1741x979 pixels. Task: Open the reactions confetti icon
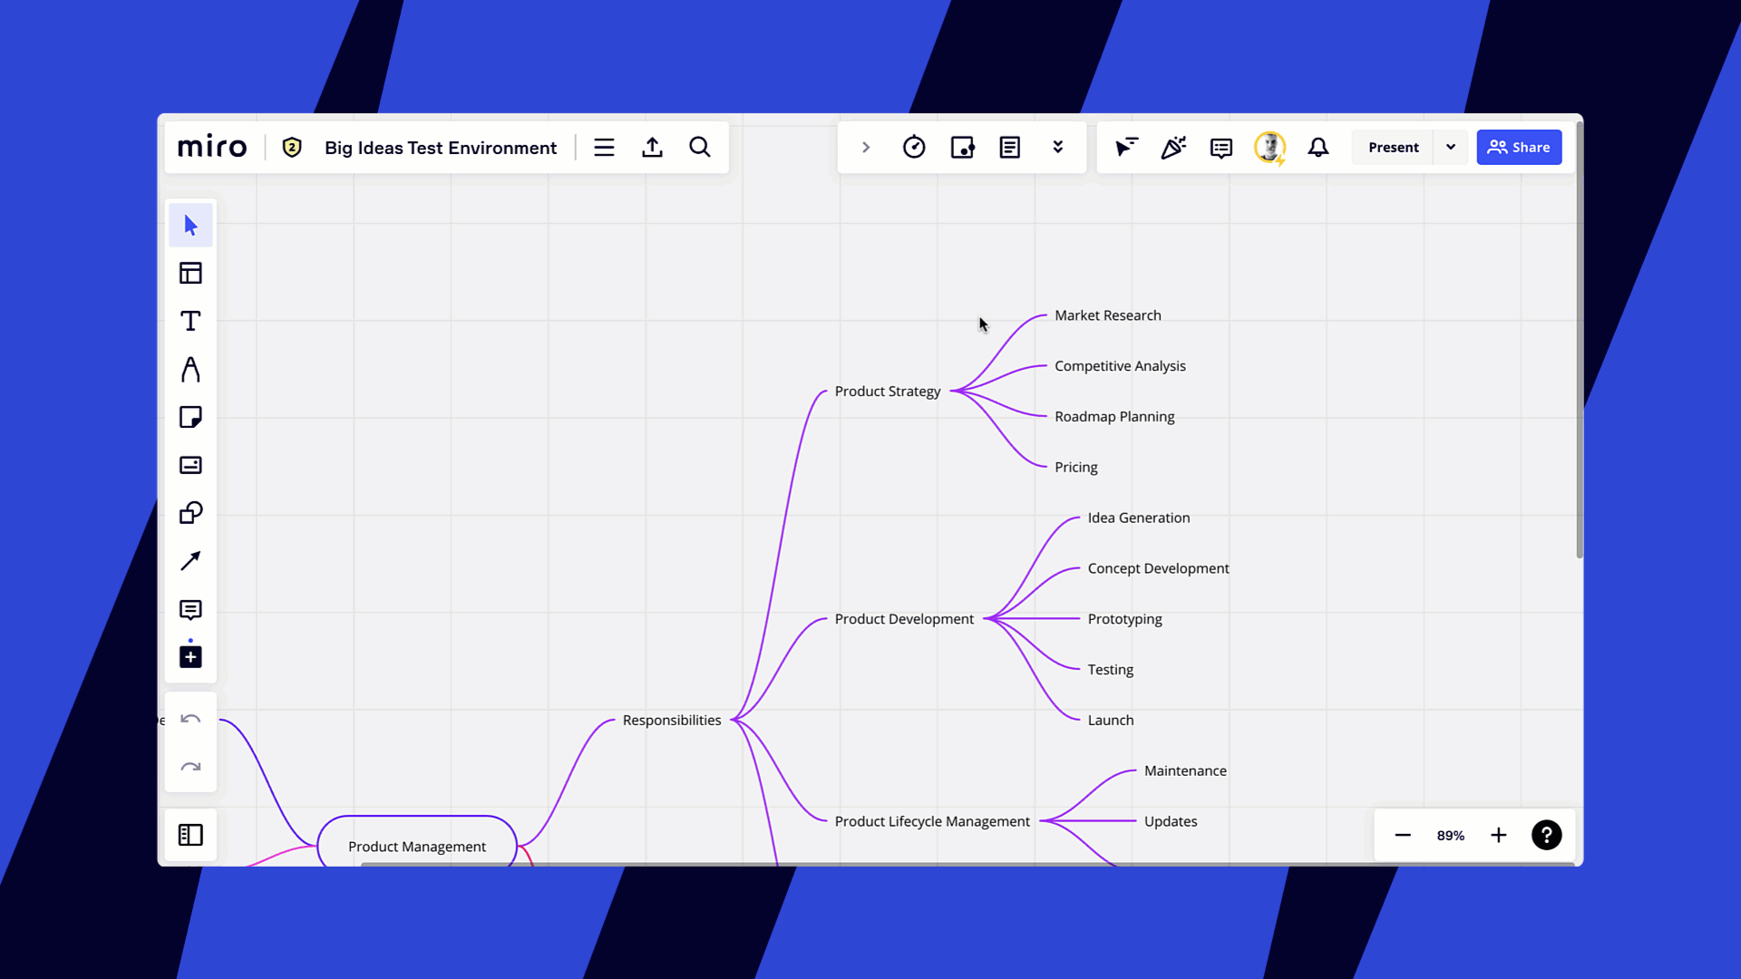1173,147
